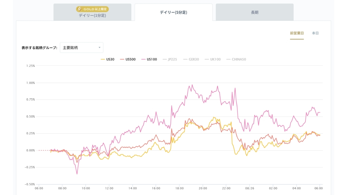Open the デイリー(1分足) tab
This screenshot has height=195, width=347.
click(x=92, y=12)
